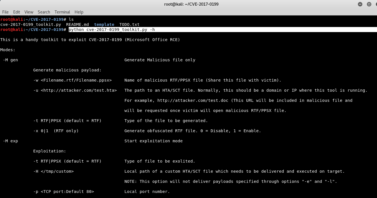Viewport: 377px width, 198px height.
Task: Click the '-t RTF|PPSX' option under exp mode
Action: [x=67, y=161]
